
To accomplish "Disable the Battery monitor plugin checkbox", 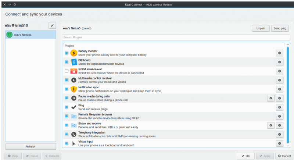I will click(67, 53).
